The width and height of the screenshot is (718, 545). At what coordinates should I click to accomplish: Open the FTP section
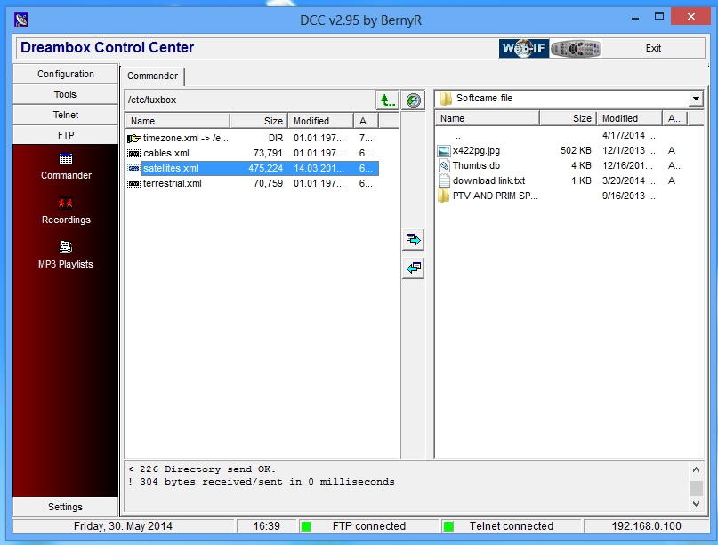click(x=66, y=135)
